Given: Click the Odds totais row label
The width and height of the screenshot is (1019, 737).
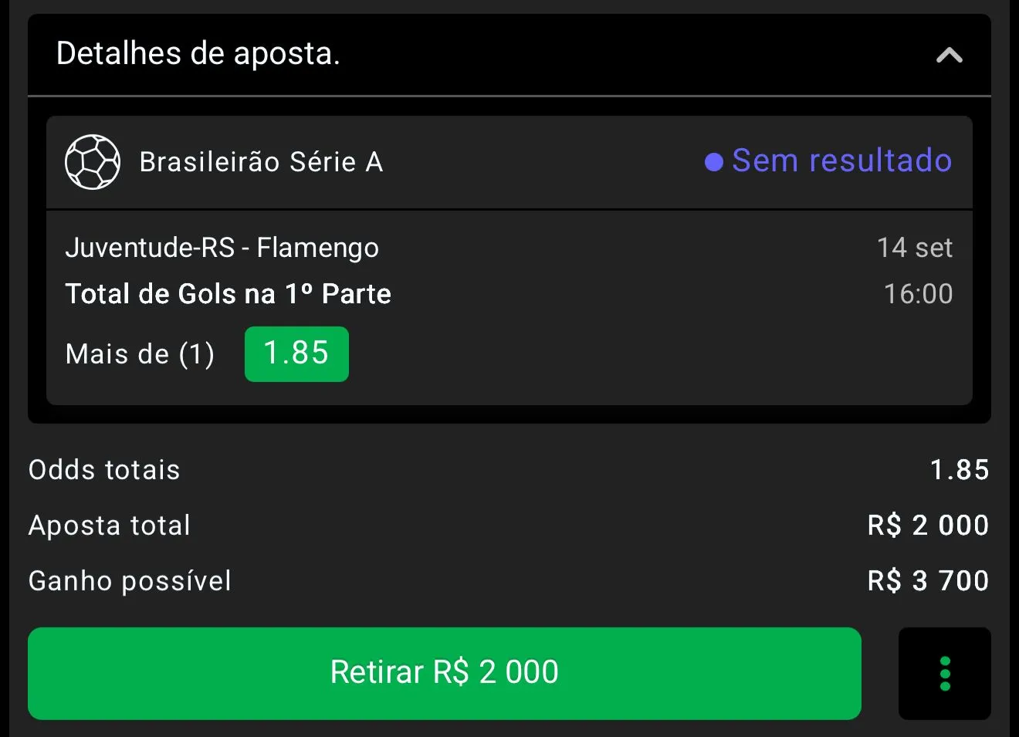Looking at the screenshot, I should point(104,470).
